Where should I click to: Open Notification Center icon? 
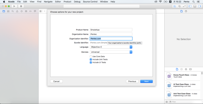198,2
